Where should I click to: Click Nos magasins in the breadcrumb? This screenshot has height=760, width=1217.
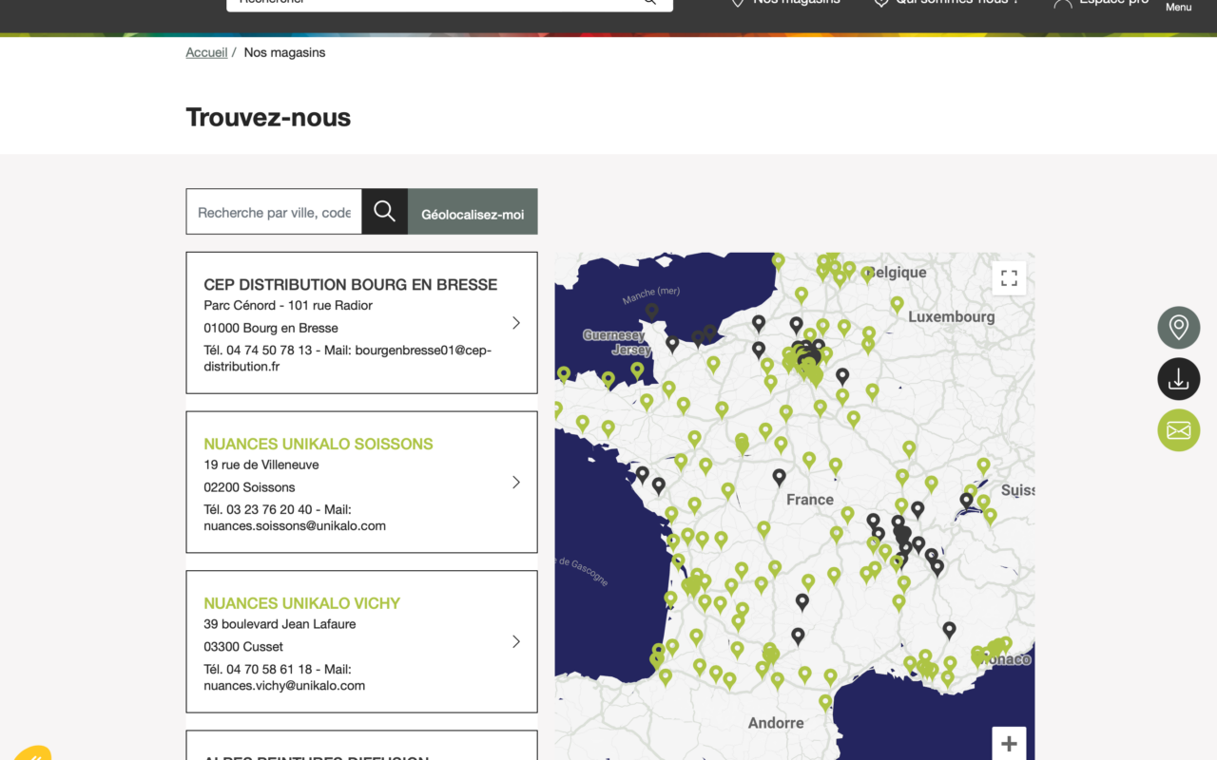click(284, 52)
